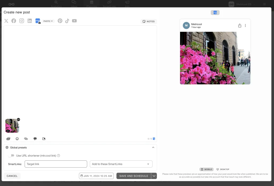274x186 pixels.
Task: Click Metricool logo in background header
Action: (12, 4)
